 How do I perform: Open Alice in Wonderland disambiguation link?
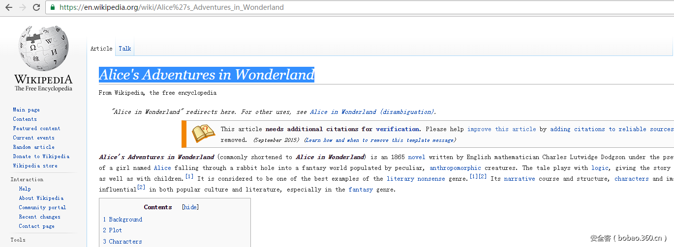tap(372, 112)
